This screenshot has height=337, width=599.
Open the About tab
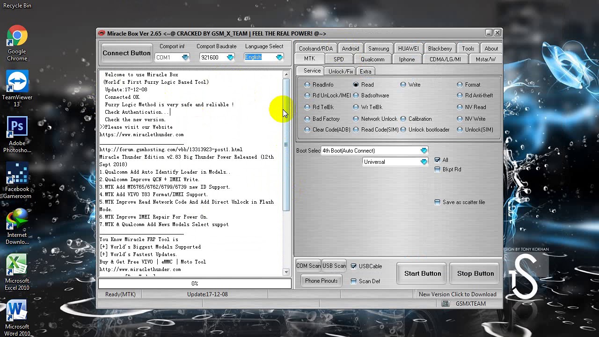(x=491, y=49)
